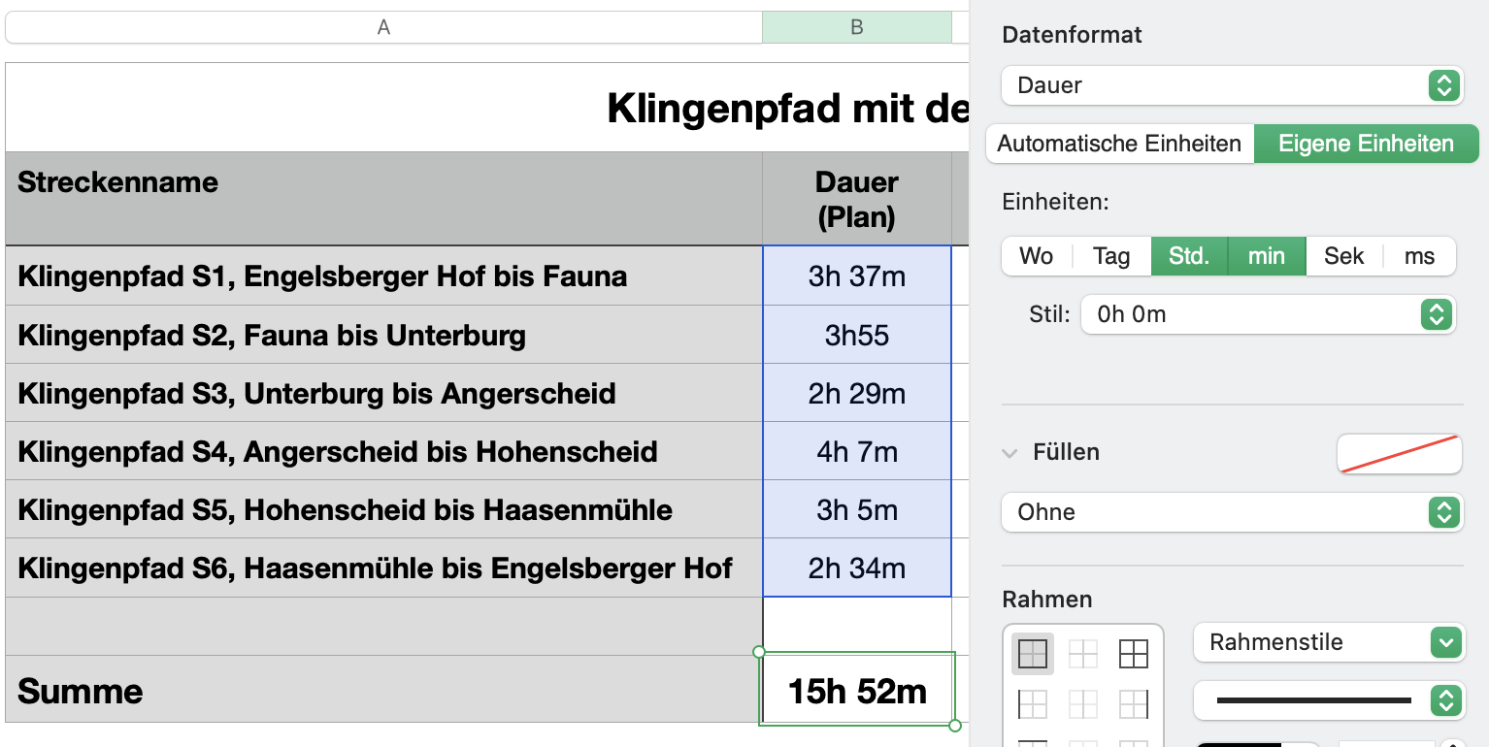Viewport: 1489px width, 747px height.
Task: Click the fill color swatch
Action: pos(1399,453)
